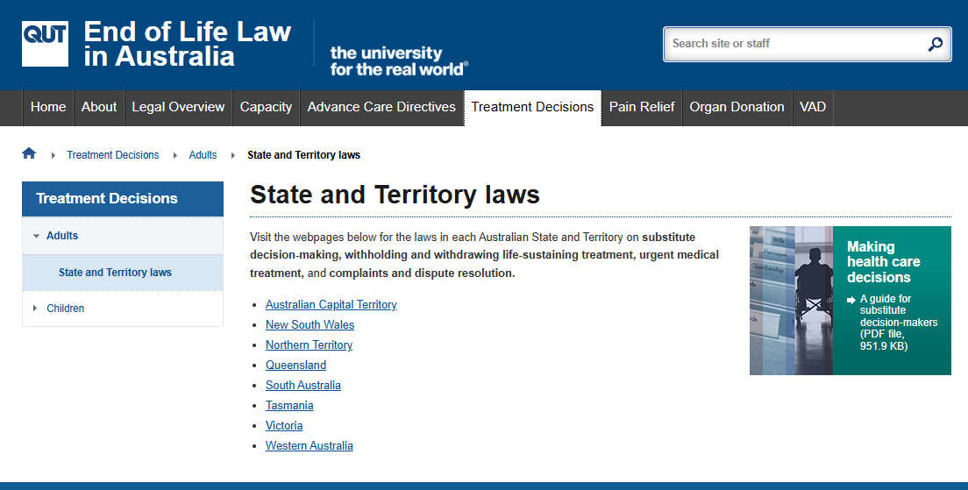Collapse the Adults sidebar arrow
The height and width of the screenshot is (490, 968).
[37, 236]
